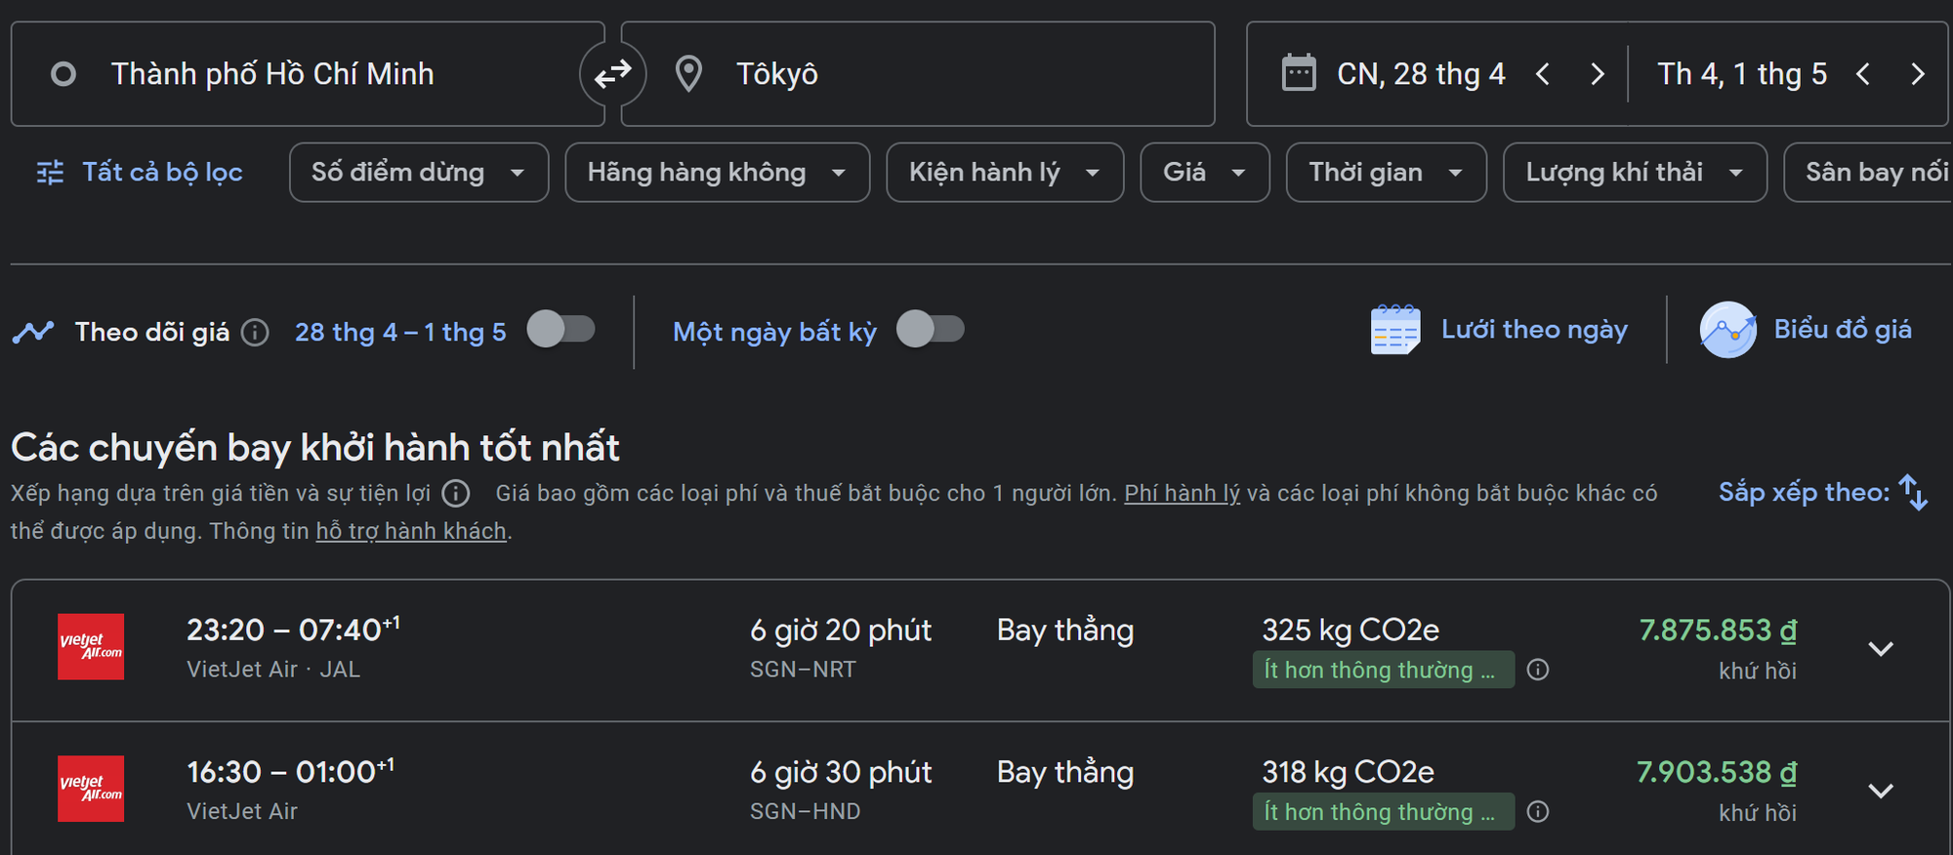Advance departure date to next day
Screen dimensions: 1953x855
tap(1597, 74)
